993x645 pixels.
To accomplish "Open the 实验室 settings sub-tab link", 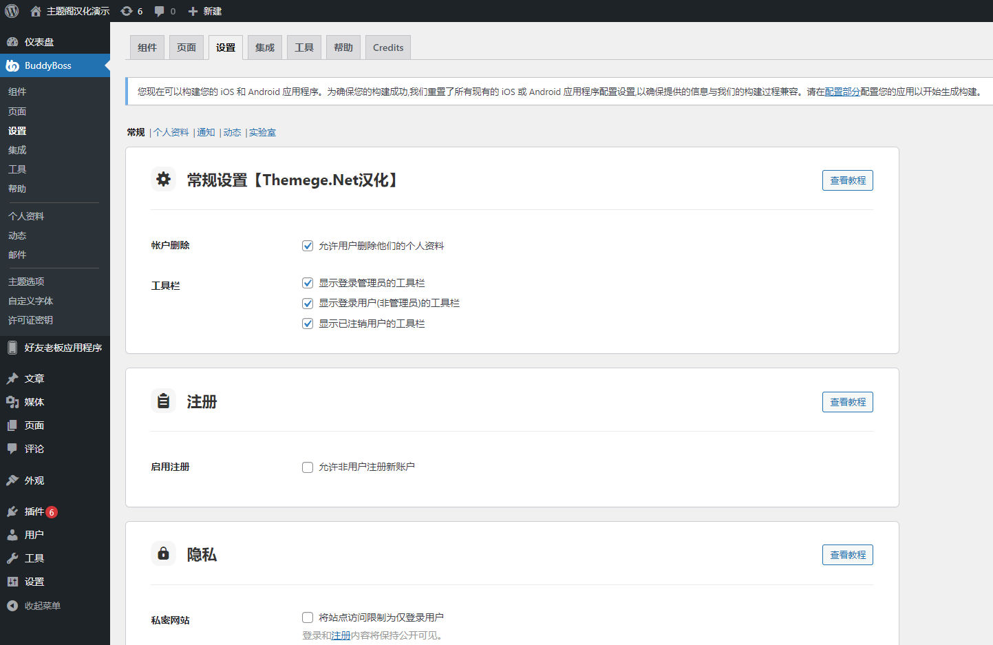I will pos(262,132).
